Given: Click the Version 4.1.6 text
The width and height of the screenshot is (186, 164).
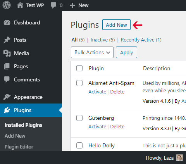Looking at the screenshot, I should 157,101.
